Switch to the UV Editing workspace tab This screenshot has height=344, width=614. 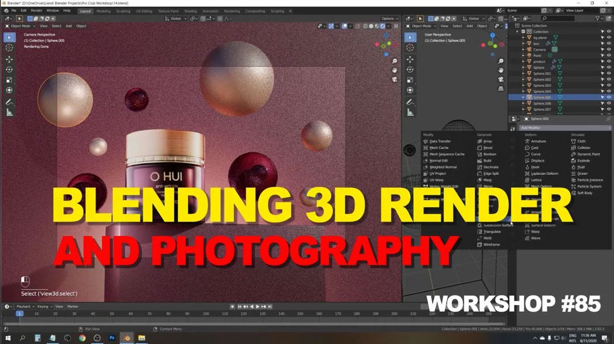[144, 11]
